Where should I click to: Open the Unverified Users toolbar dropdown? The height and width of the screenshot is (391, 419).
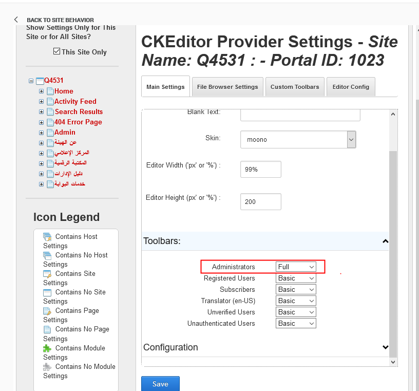click(x=296, y=312)
